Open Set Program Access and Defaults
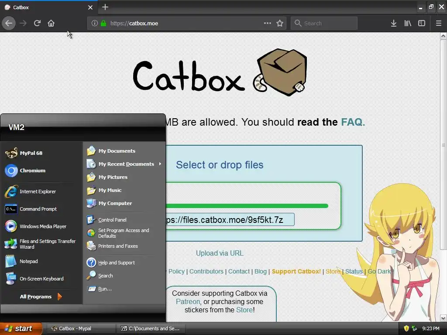Viewport: 447px width, 335px height. (124, 233)
